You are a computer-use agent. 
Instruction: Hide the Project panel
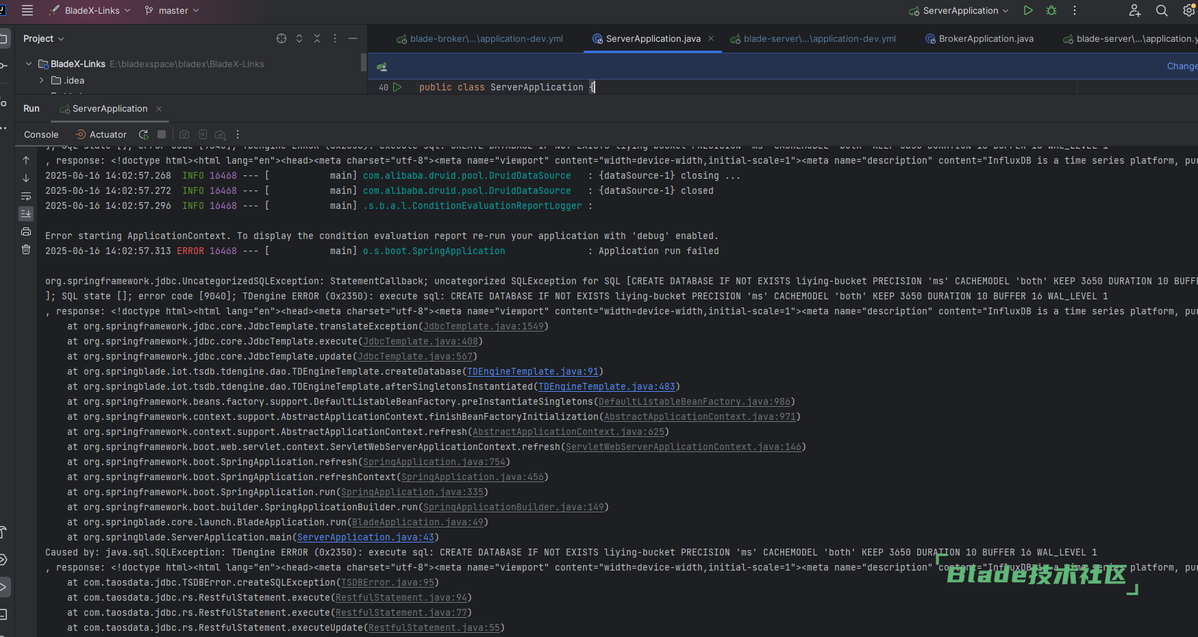353,38
